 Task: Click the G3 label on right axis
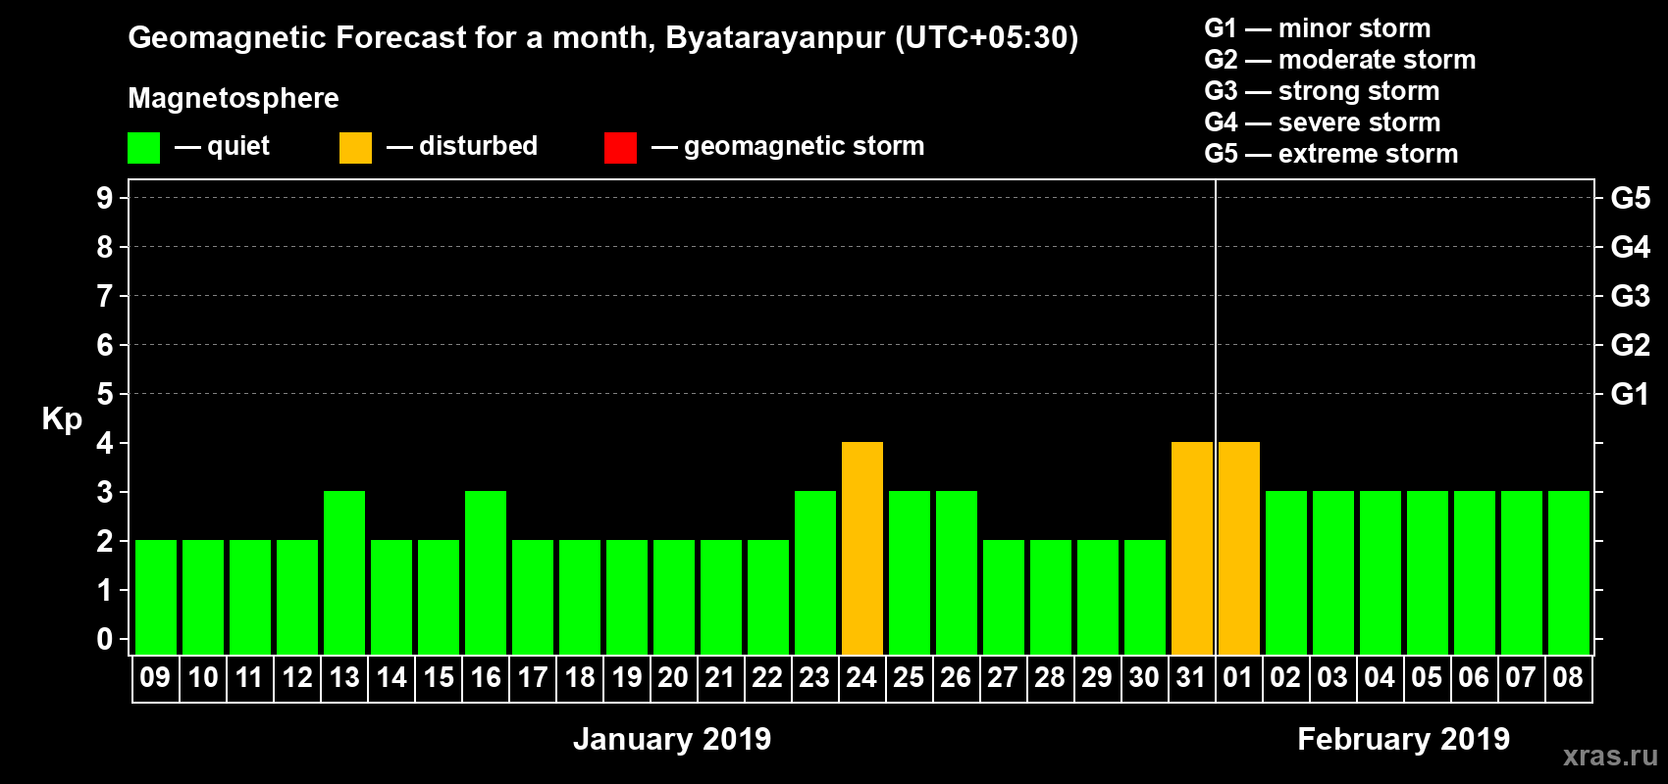pos(1631,296)
